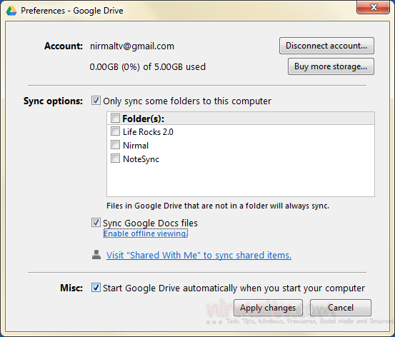
Task: Check the NoteSync folder checkbox
Action: [x=116, y=159]
